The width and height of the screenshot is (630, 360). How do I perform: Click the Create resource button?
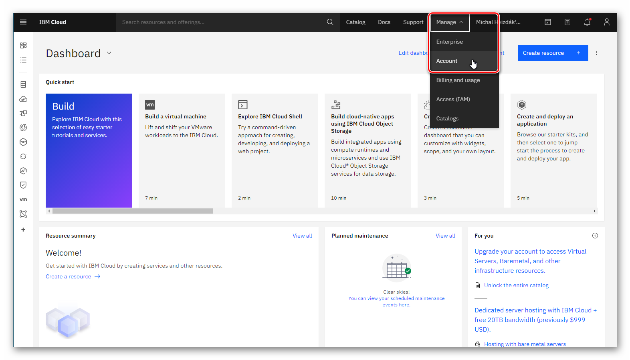coord(552,53)
